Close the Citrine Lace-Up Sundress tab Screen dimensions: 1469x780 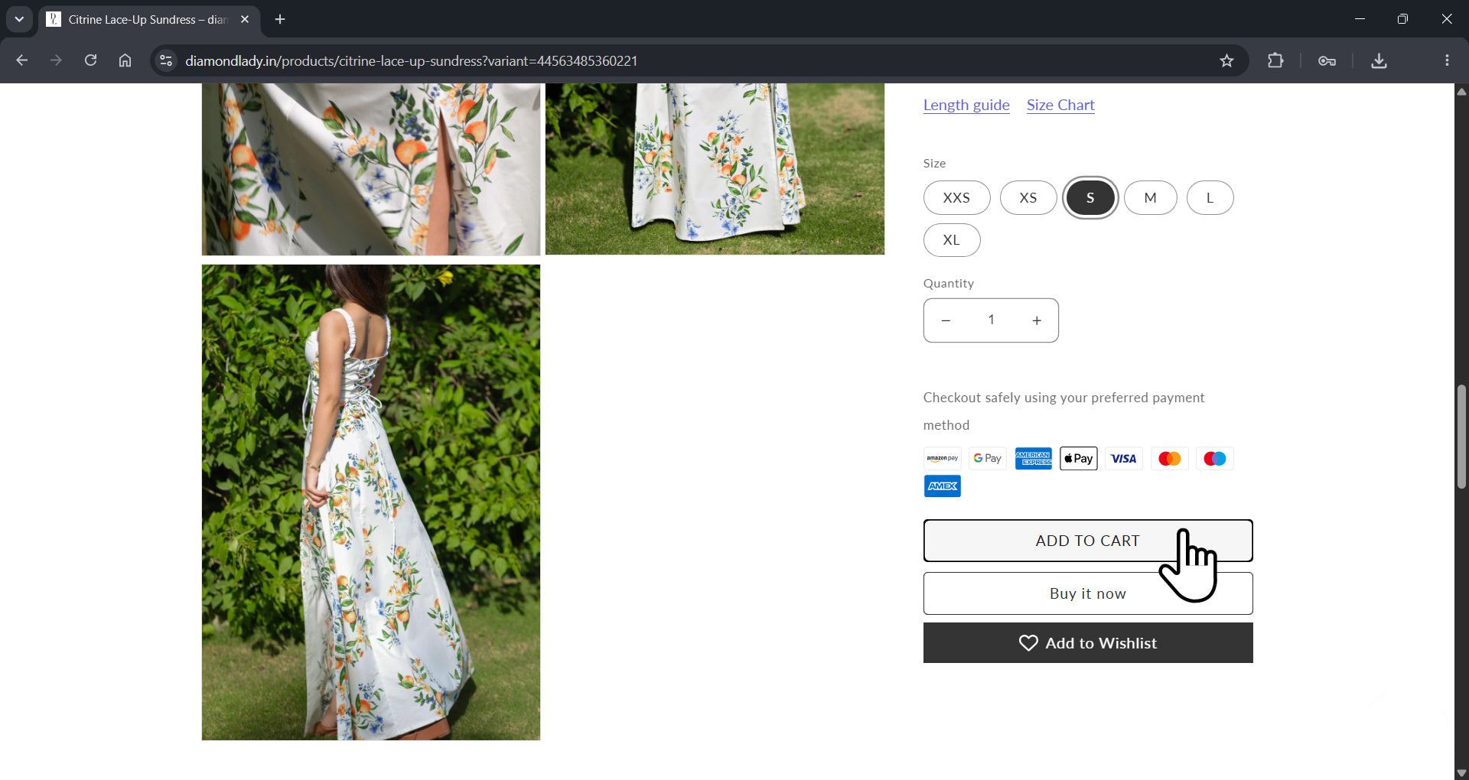pyautogui.click(x=245, y=19)
